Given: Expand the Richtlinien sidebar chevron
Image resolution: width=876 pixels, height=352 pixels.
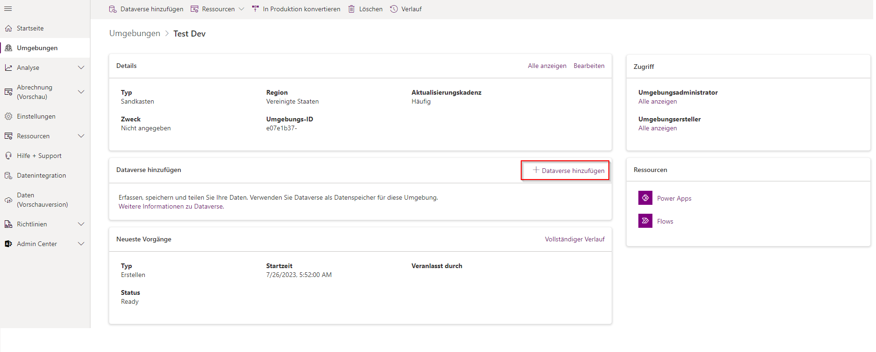Looking at the screenshot, I should click(x=81, y=224).
